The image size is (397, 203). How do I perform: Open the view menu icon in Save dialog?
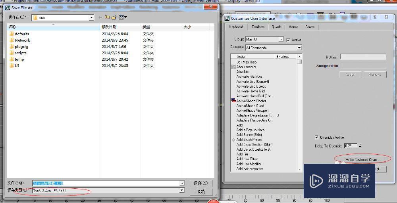(x=123, y=17)
